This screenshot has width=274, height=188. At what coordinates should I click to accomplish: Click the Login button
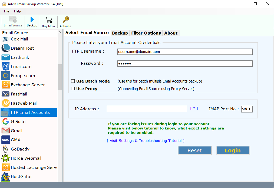tap(233, 150)
